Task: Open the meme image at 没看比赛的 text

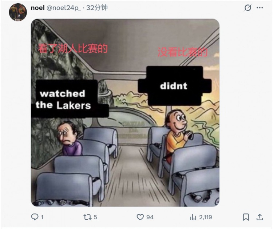Action: click(x=183, y=52)
